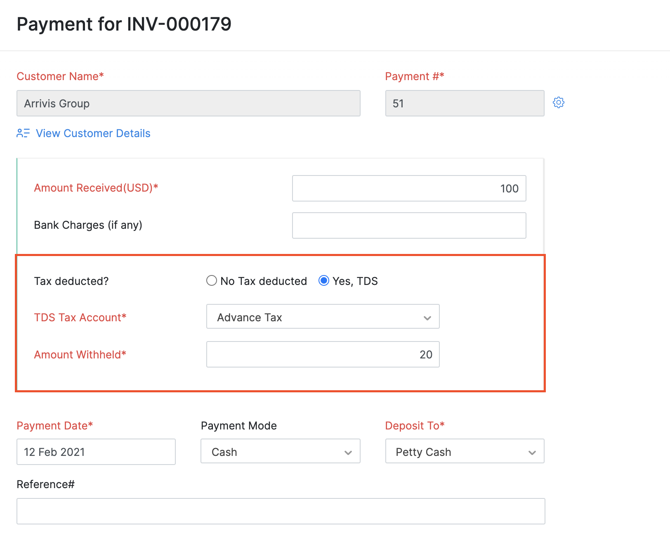Click the Payment # field

pyautogui.click(x=465, y=103)
